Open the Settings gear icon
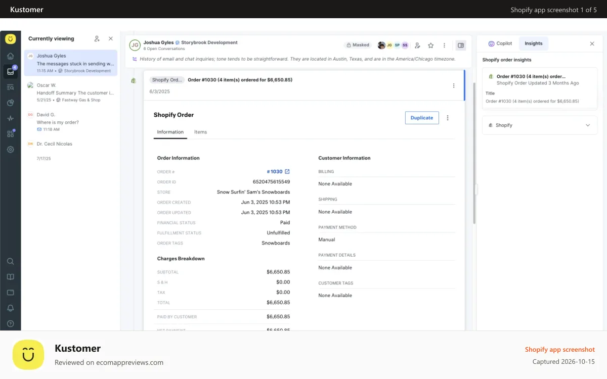This screenshot has width=607, height=379. 10,150
